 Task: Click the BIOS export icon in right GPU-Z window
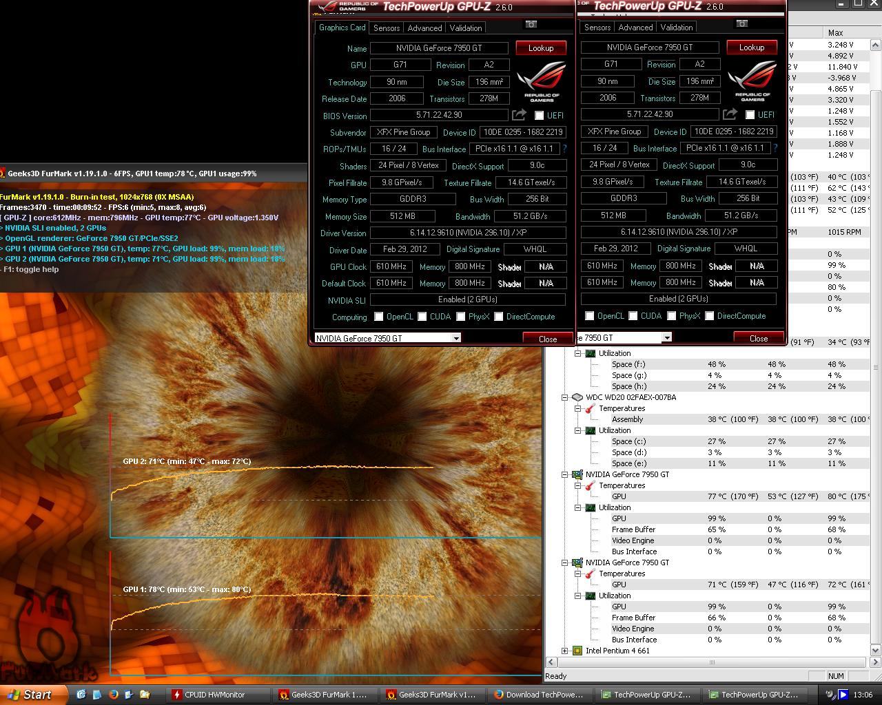[x=730, y=114]
